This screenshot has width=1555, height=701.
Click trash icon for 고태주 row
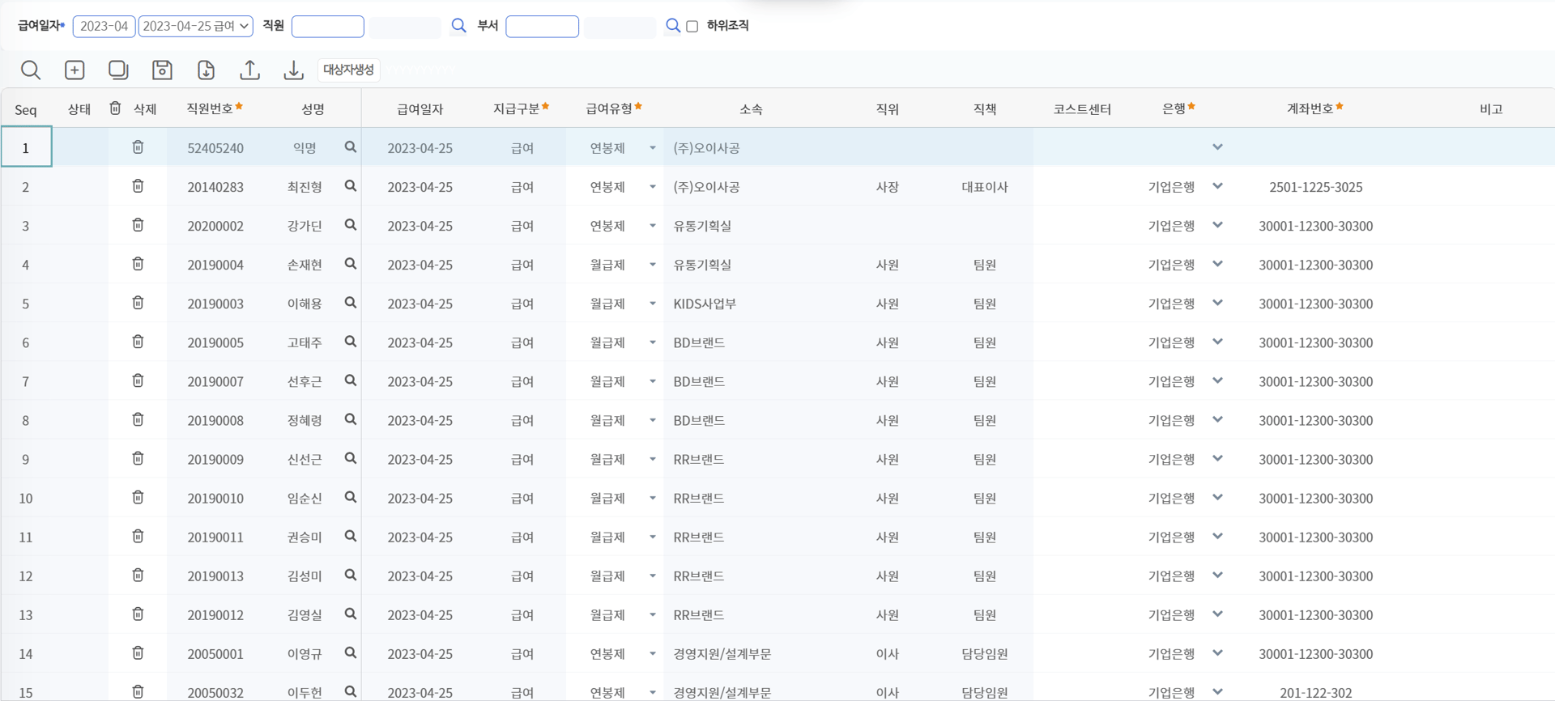(x=138, y=342)
